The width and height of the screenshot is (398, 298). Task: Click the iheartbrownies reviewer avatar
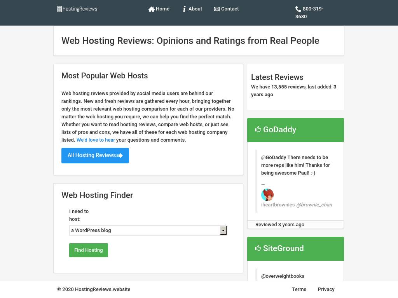[x=267, y=195]
